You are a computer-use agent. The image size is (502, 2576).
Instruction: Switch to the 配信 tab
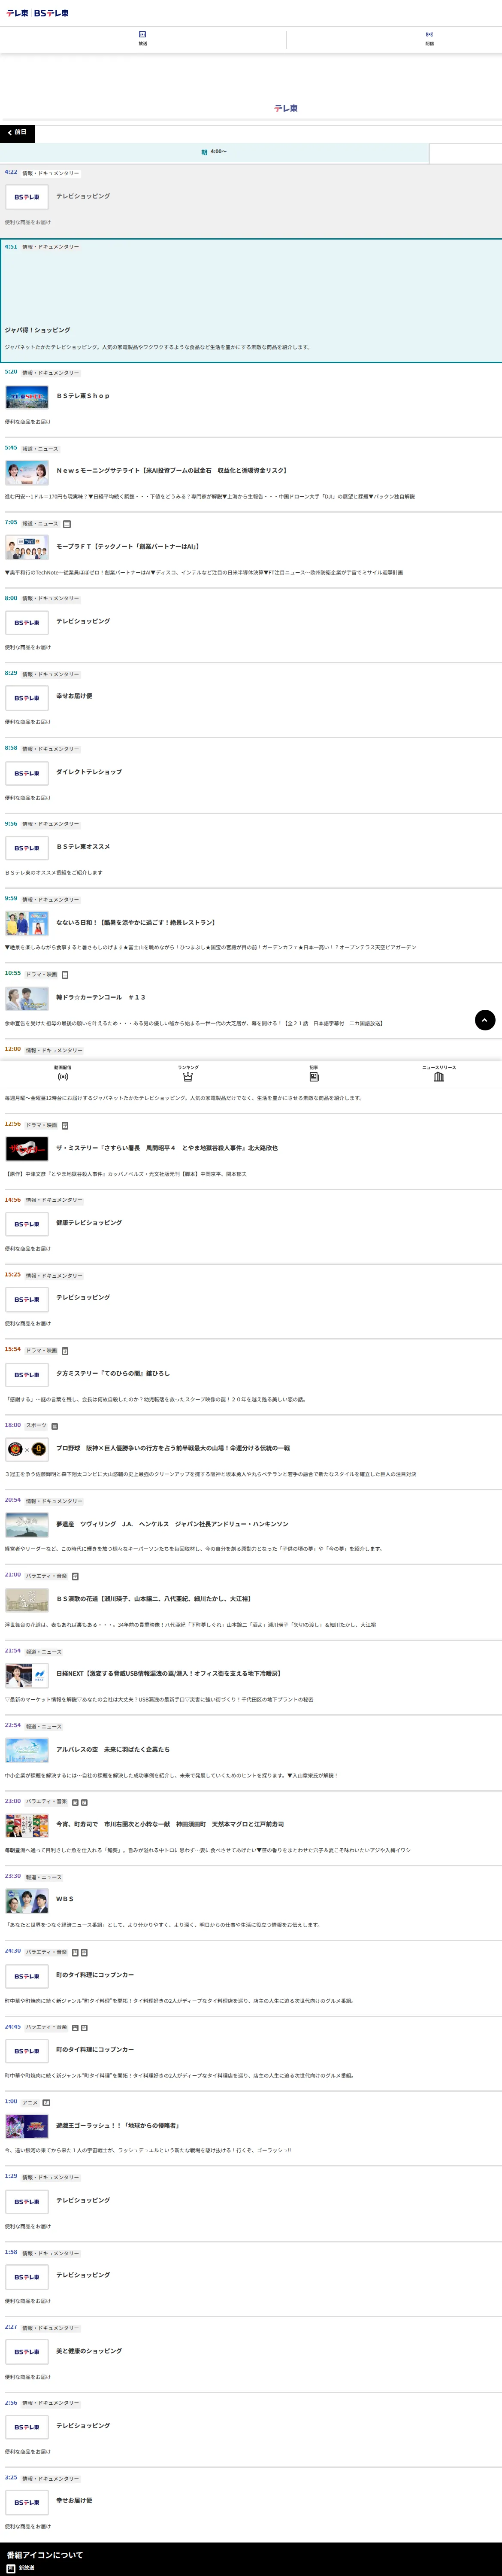tap(429, 39)
